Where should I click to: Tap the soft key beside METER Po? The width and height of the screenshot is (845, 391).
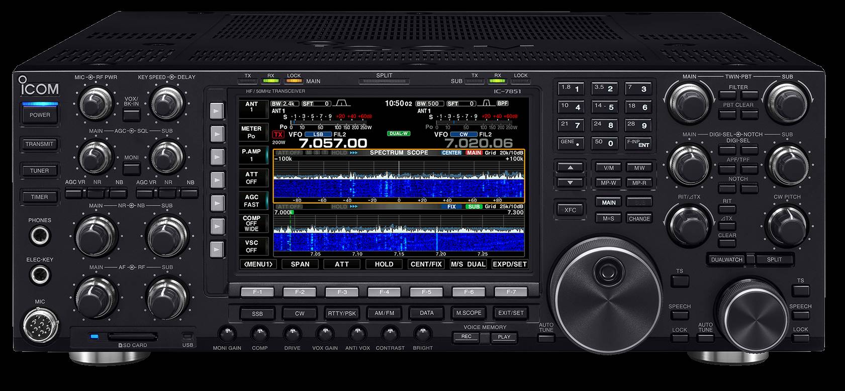tap(217, 133)
